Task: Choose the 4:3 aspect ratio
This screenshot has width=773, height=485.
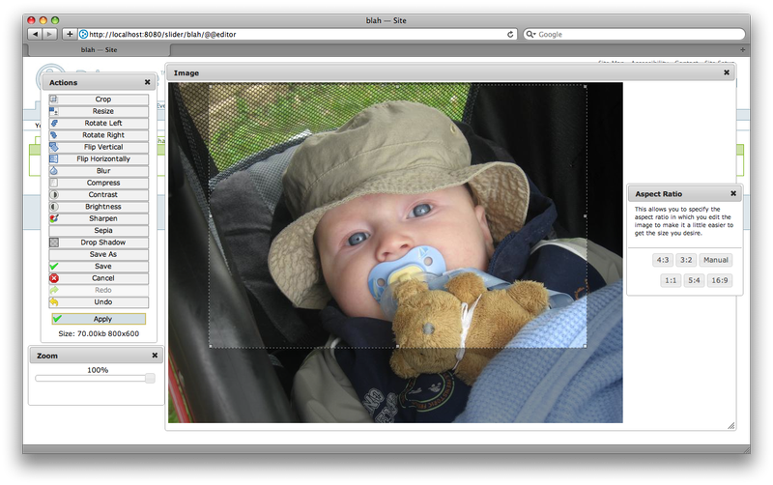Action: (x=663, y=260)
